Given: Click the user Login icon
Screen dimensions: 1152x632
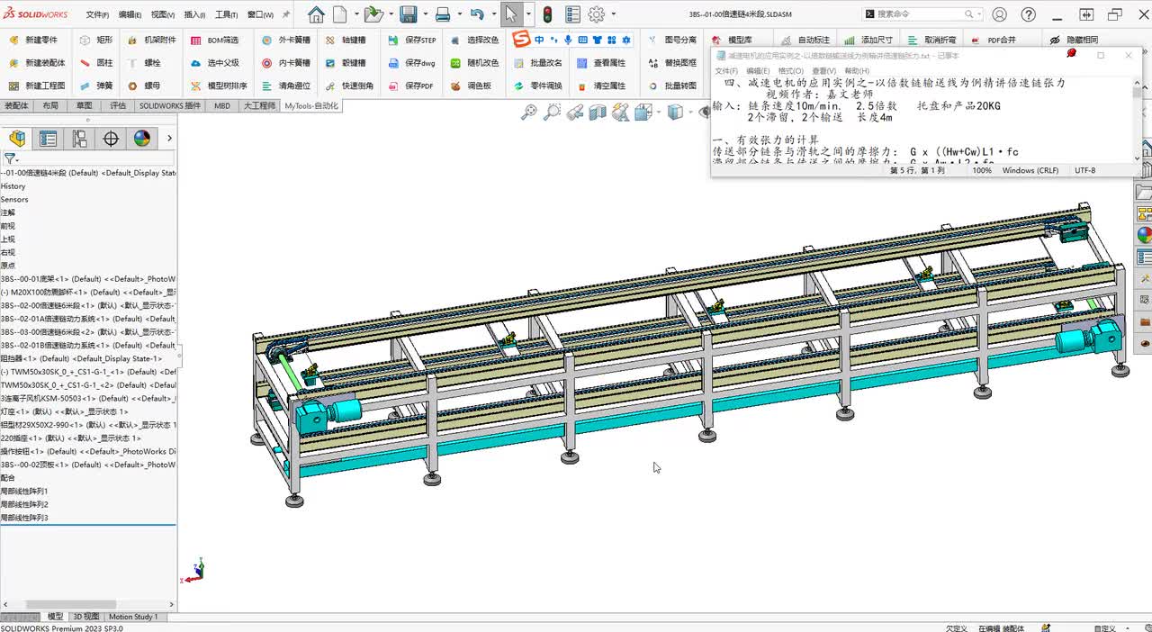Looking at the screenshot, I should pyautogui.click(x=1000, y=14).
